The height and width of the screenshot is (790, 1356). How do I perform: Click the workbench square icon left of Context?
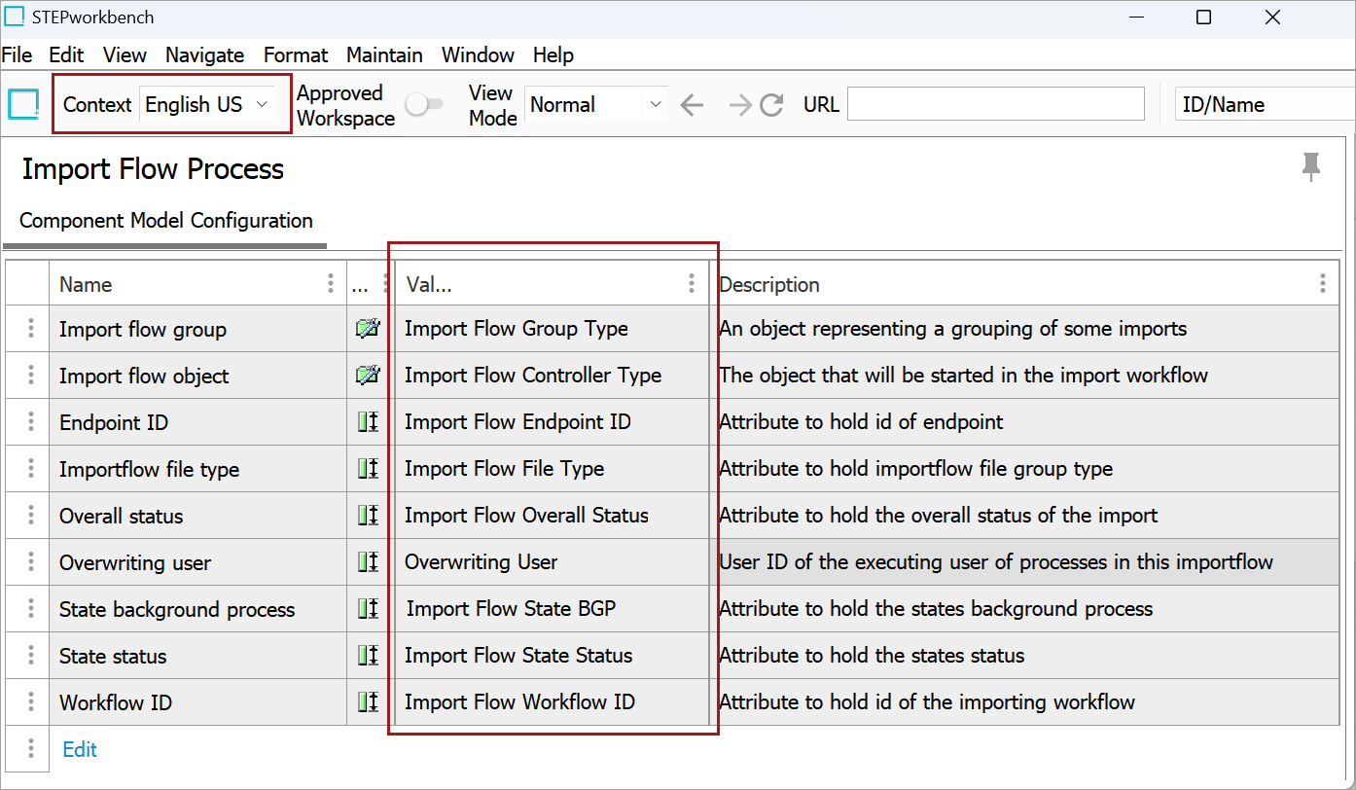23,104
